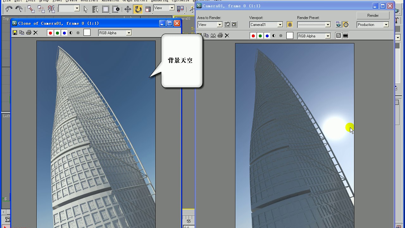Image resolution: width=405 pixels, height=228 pixels.
Task: Open Render Setup teapot icon
Action: pos(339,24)
